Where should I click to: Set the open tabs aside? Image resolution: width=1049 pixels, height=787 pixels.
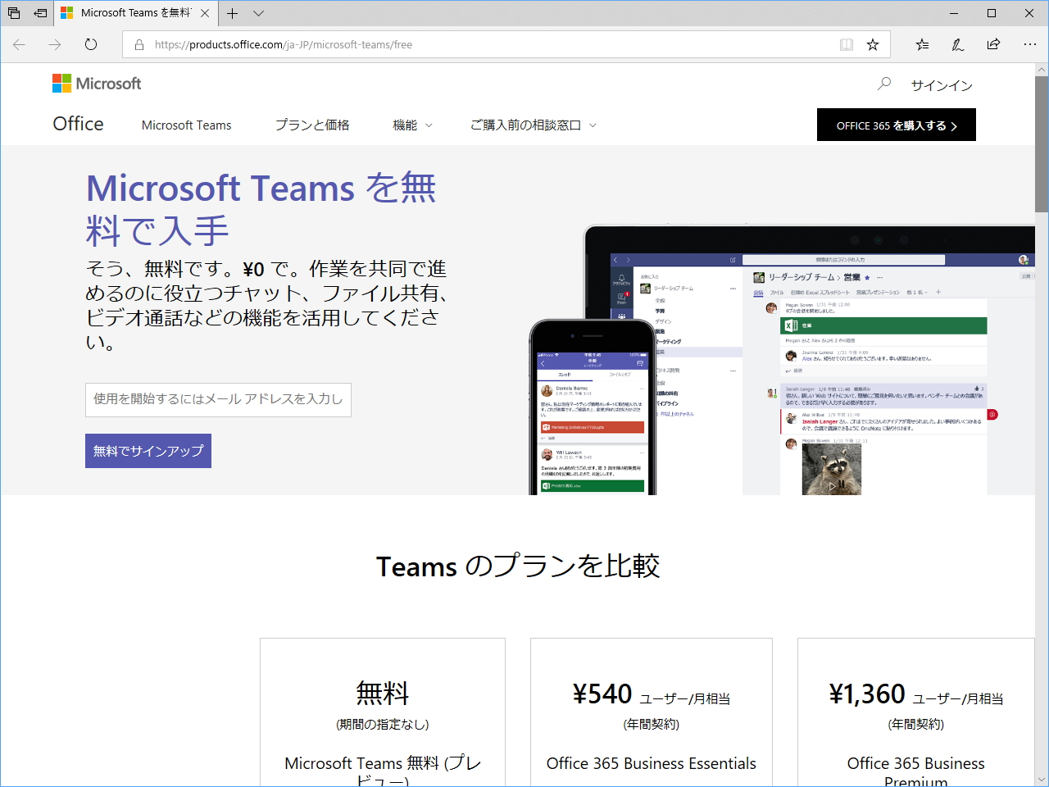pyautogui.click(x=40, y=13)
